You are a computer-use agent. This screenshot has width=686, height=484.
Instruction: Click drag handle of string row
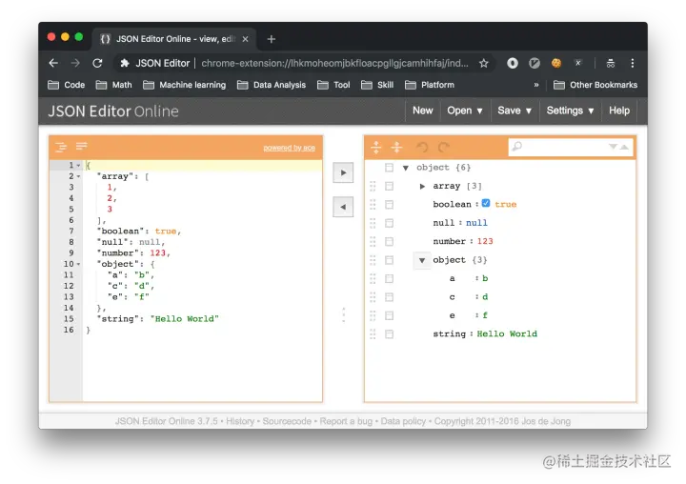(373, 334)
